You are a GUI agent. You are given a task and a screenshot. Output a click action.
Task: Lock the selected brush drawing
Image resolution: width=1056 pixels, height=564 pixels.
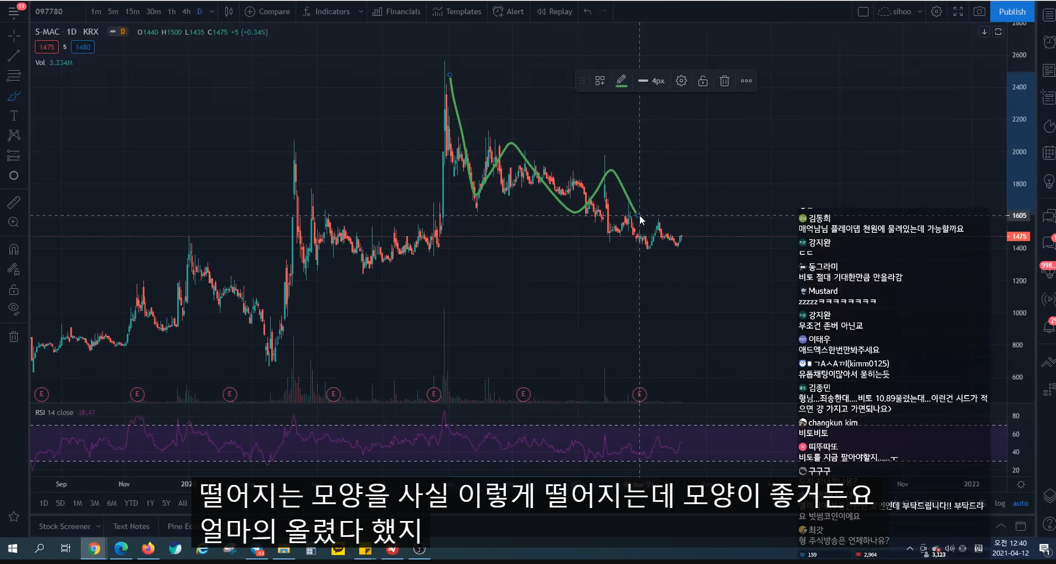[702, 81]
